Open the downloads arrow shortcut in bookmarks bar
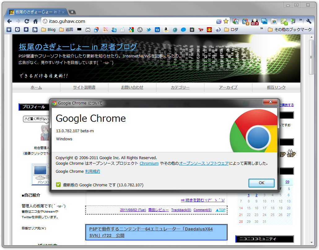 click(x=26, y=30)
